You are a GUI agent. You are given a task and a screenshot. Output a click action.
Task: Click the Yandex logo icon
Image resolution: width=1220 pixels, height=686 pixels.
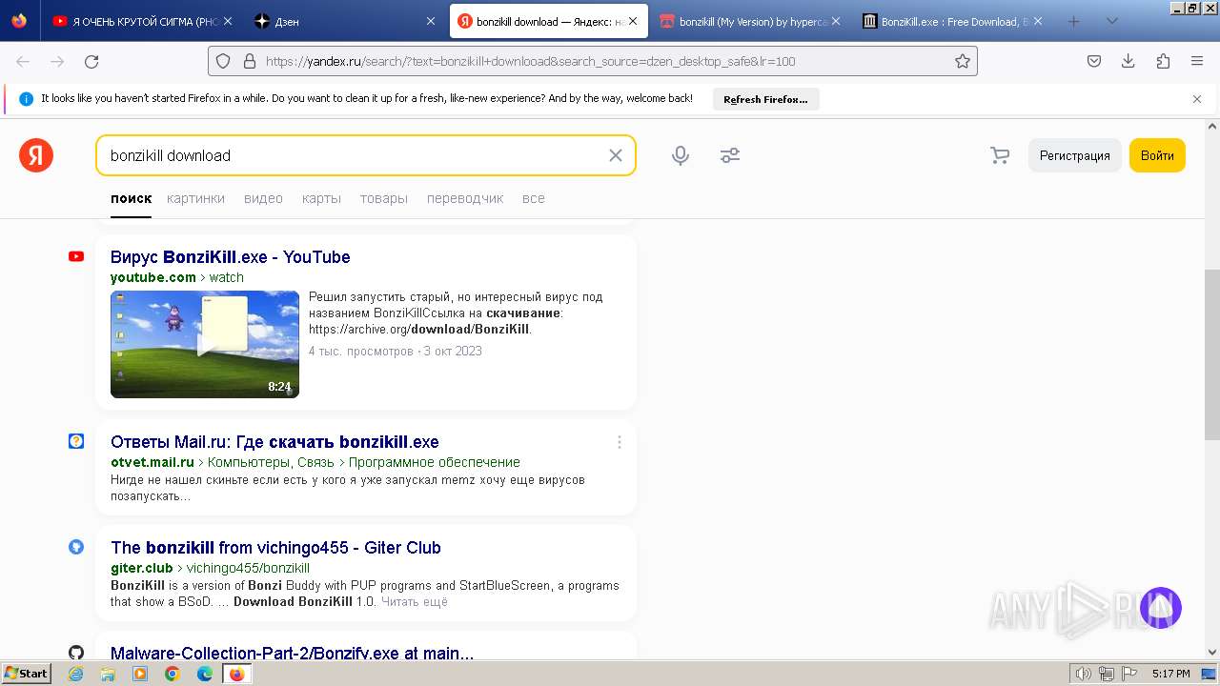pos(36,155)
